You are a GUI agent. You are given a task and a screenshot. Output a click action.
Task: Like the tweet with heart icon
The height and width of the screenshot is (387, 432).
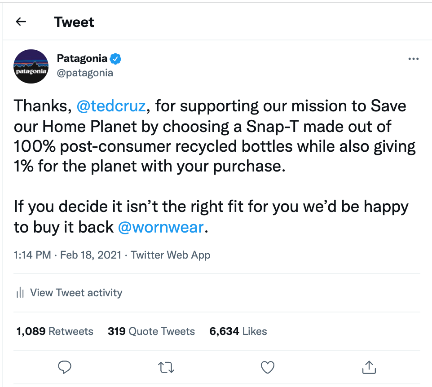268,368
